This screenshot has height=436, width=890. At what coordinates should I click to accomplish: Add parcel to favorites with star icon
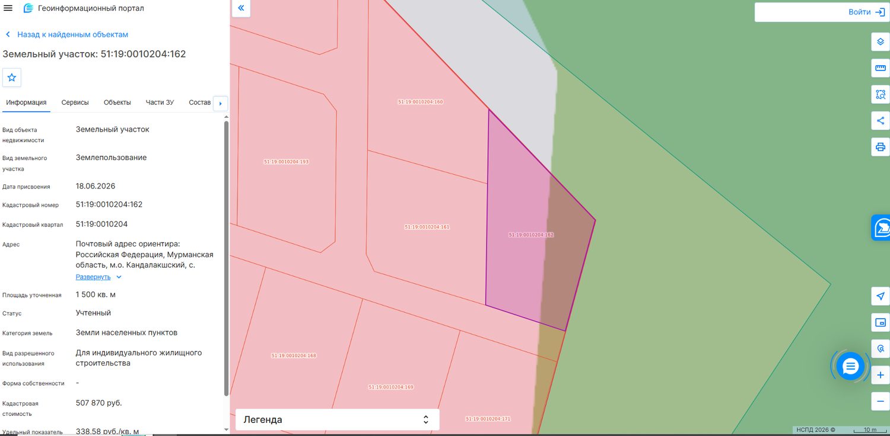point(12,78)
